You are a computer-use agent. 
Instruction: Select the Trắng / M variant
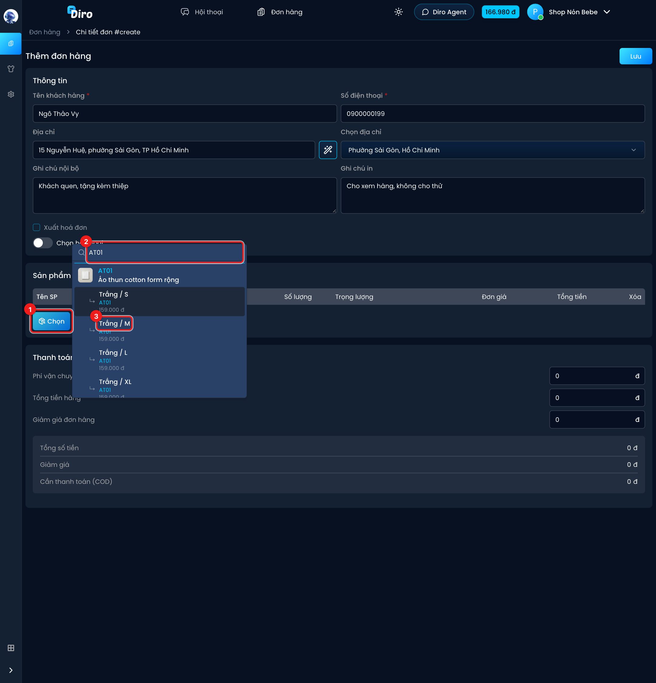coord(159,331)
